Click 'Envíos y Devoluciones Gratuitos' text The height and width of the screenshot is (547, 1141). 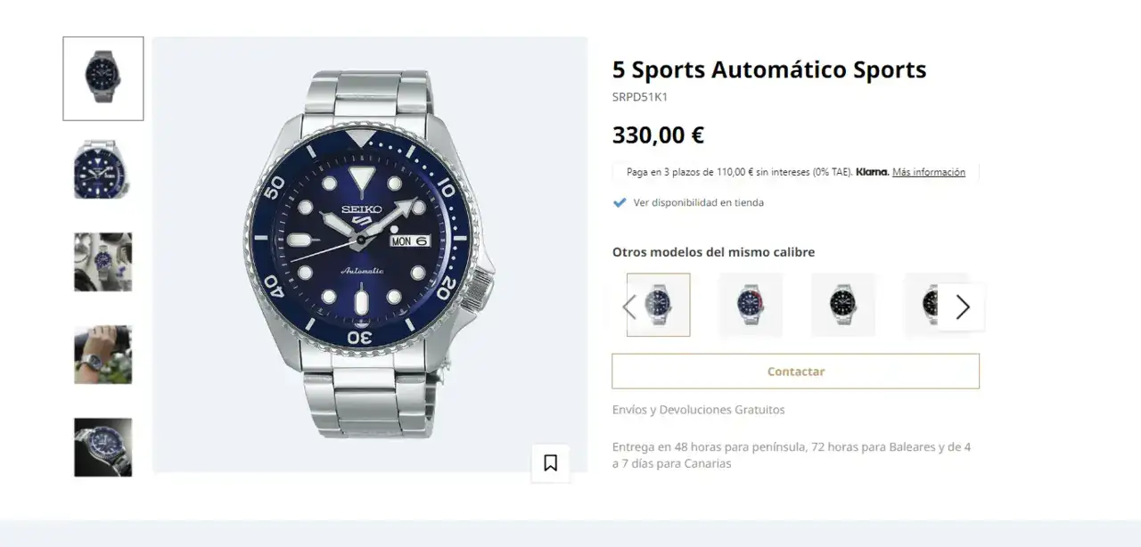pyautogui.click(x=698, y=410)
